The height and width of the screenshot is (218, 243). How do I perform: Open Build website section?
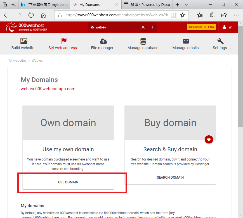(x=23, y=44)
